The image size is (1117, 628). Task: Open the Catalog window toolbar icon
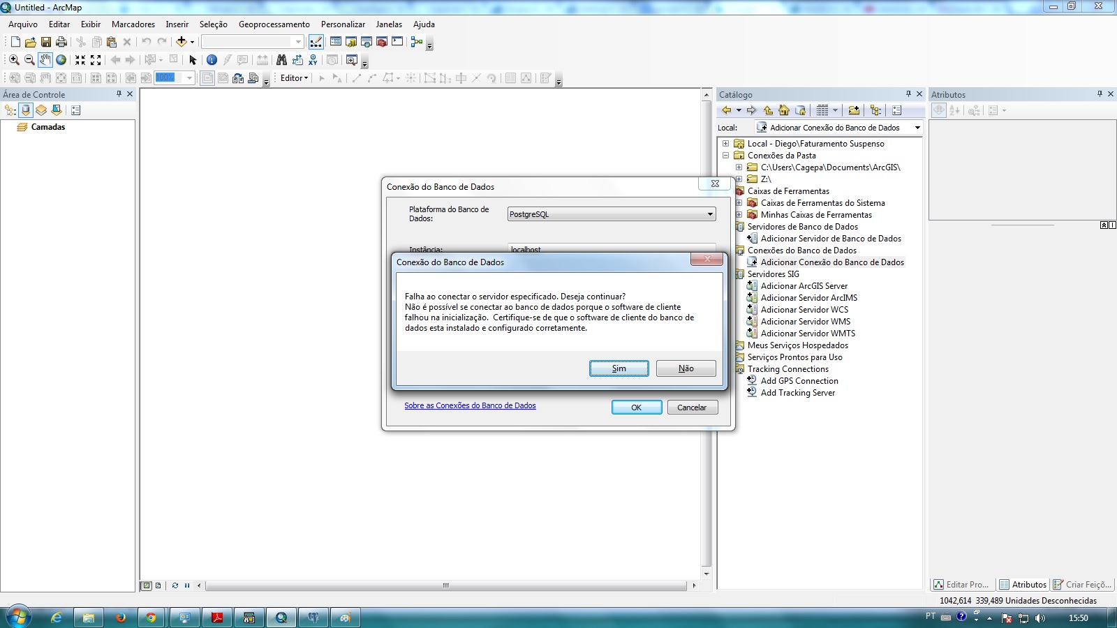[351, 42]
